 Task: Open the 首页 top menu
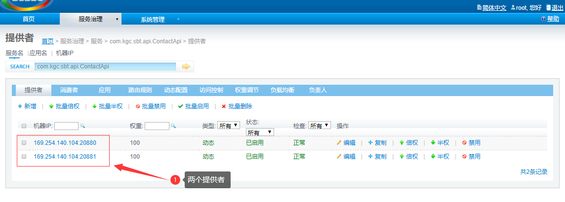[x=29, y=19]
